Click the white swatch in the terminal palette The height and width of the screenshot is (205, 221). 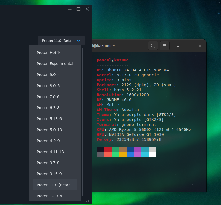coord(154,154)
